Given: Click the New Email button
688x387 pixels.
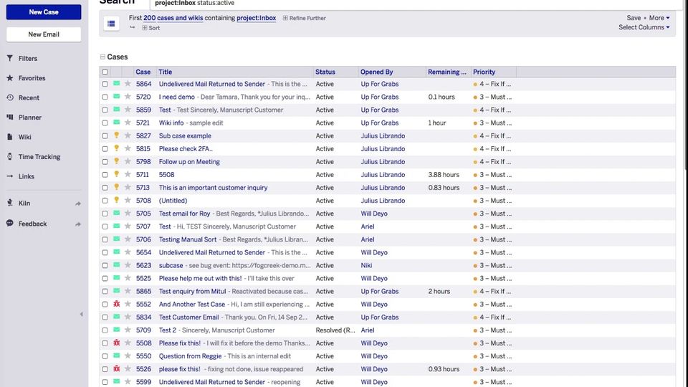Looking at the screenshot, I should click(44, 34).
